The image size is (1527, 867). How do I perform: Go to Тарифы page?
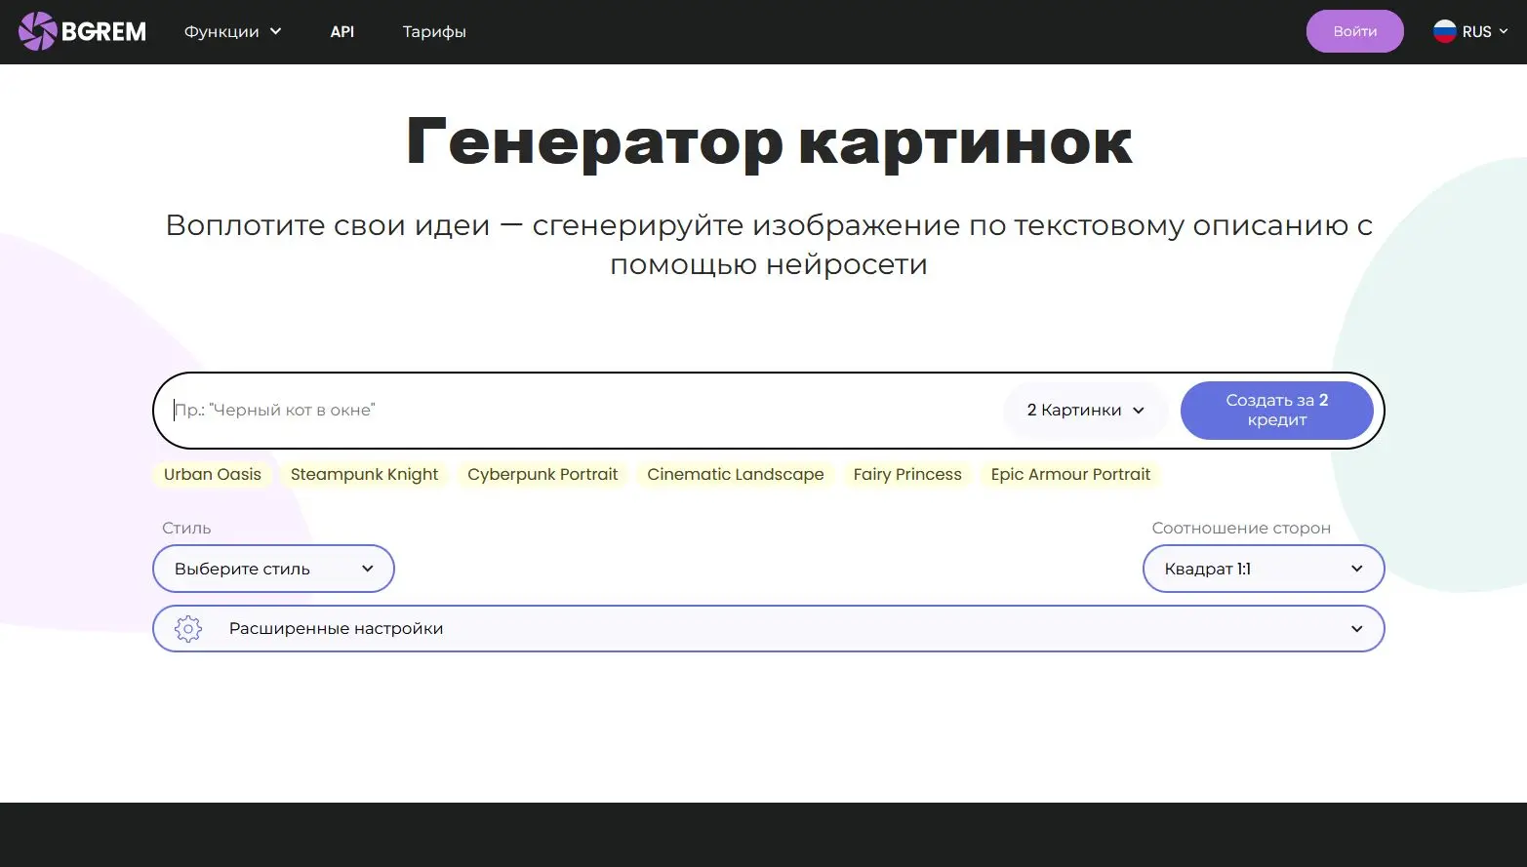click(434, 31)
